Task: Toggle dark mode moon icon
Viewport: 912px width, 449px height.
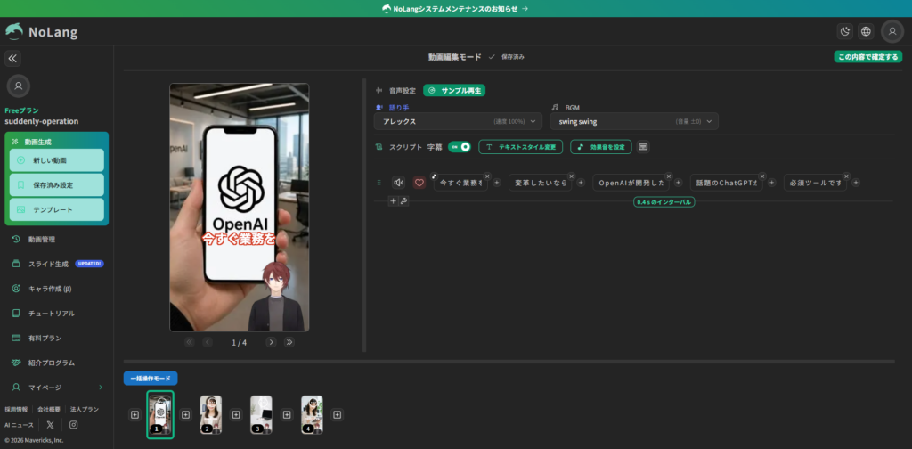Action: pos(845,31)
